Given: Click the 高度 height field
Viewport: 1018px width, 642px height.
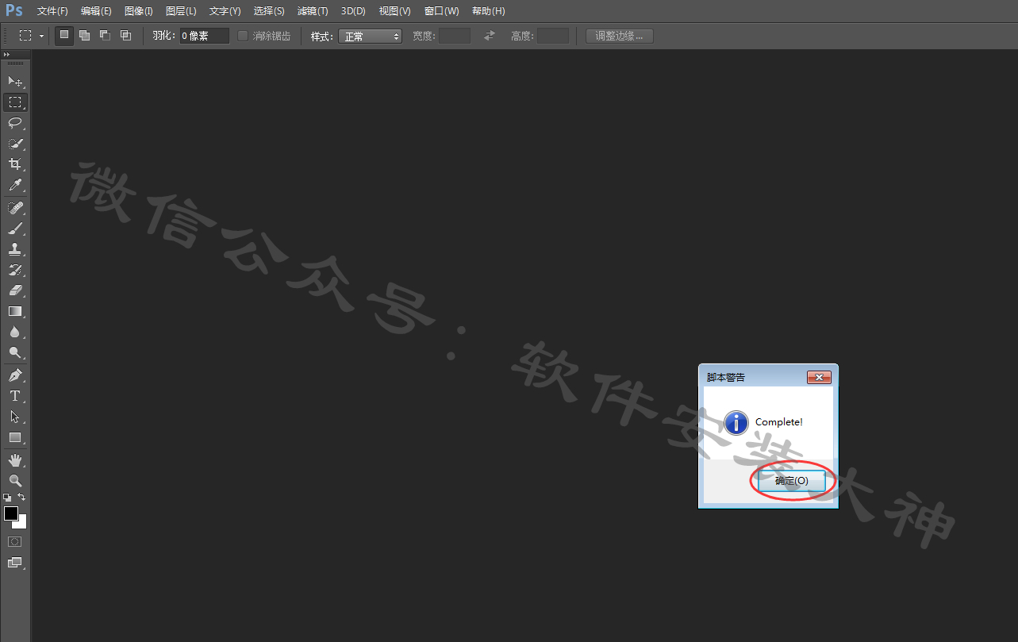Looking at the screenshot, I should click(552, 36).
